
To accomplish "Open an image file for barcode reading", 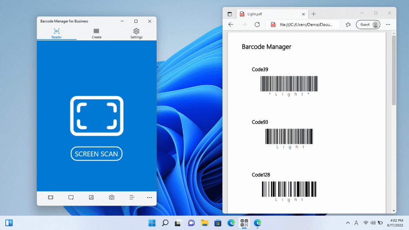I will 91,197.
